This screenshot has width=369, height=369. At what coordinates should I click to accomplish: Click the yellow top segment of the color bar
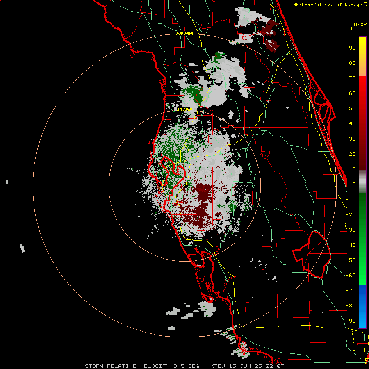(x=362, y=56)
